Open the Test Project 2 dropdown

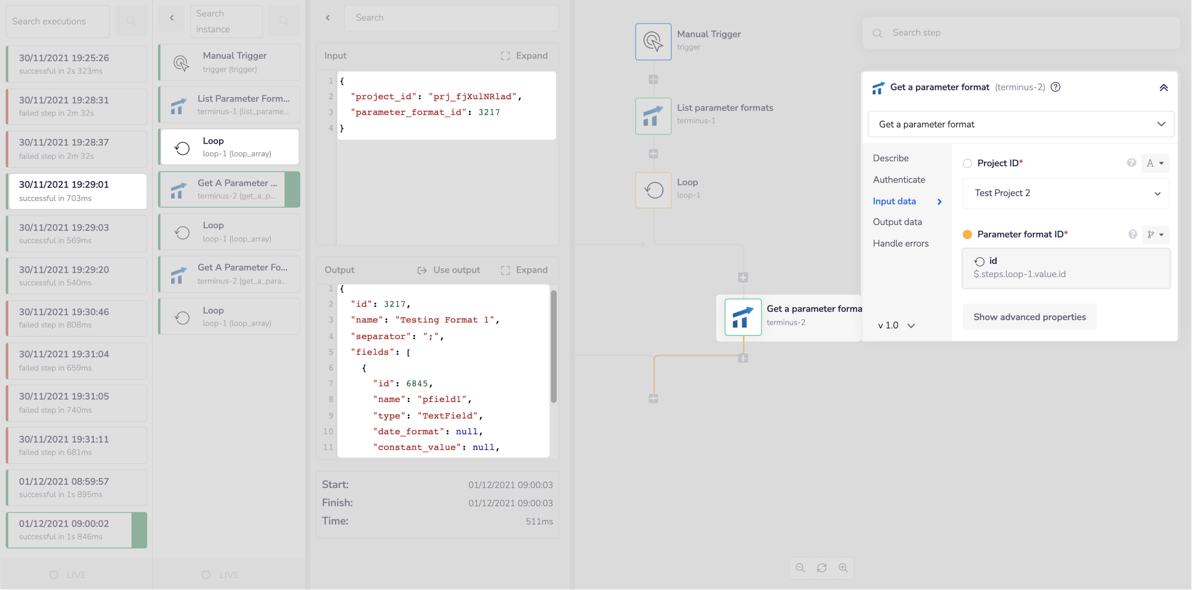click(x=1065, y=193)
